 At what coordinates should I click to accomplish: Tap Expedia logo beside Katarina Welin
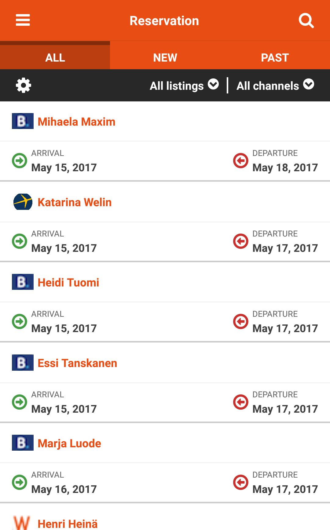23,202
